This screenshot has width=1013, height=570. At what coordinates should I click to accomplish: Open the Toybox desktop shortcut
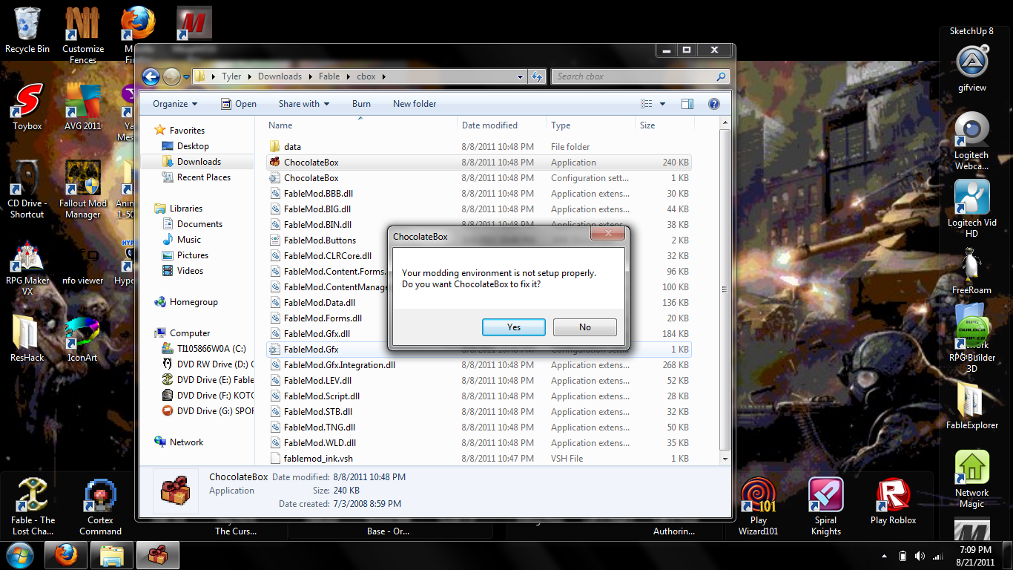coord(27,104)
